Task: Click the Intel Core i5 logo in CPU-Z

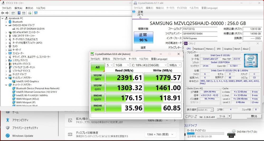Action: [x=251, y=61]
